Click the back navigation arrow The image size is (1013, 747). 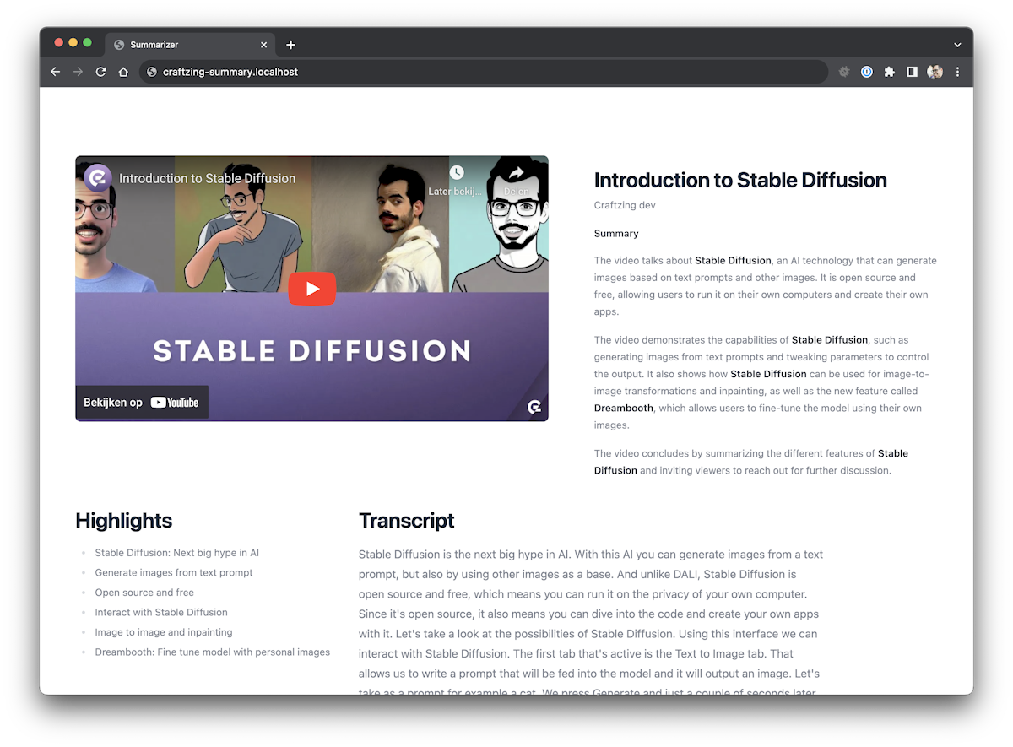[55, 72]
